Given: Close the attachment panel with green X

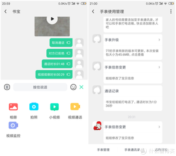Looking at the screenshot, I should click(81, 87).
